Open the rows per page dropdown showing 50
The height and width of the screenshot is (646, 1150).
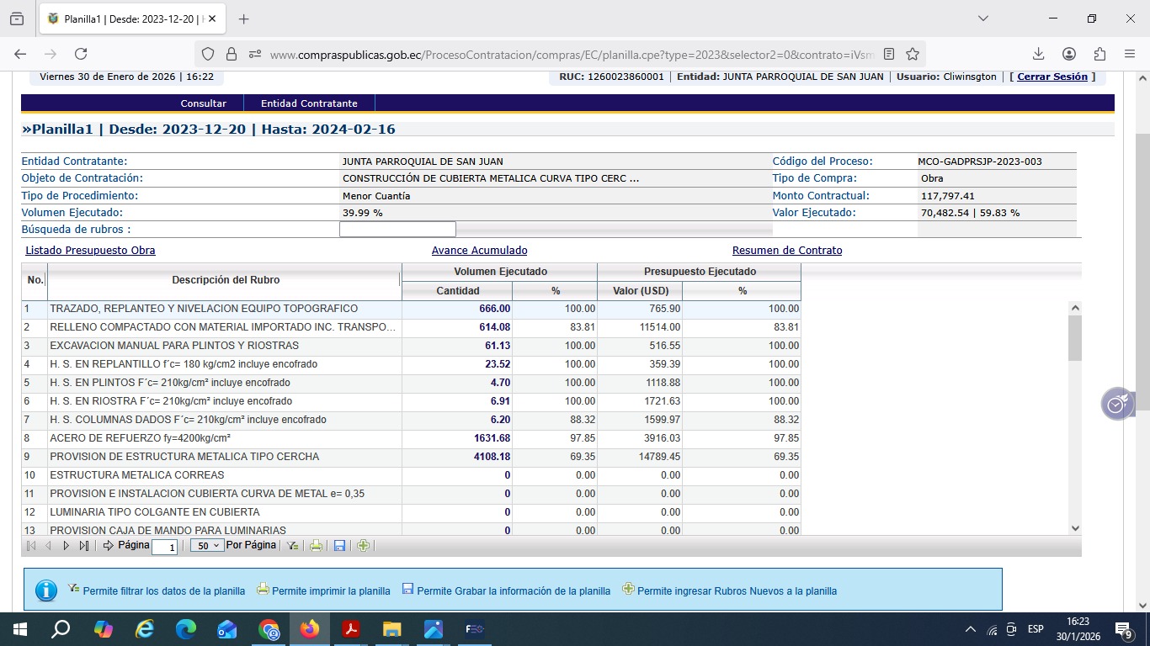click(206, 546)
